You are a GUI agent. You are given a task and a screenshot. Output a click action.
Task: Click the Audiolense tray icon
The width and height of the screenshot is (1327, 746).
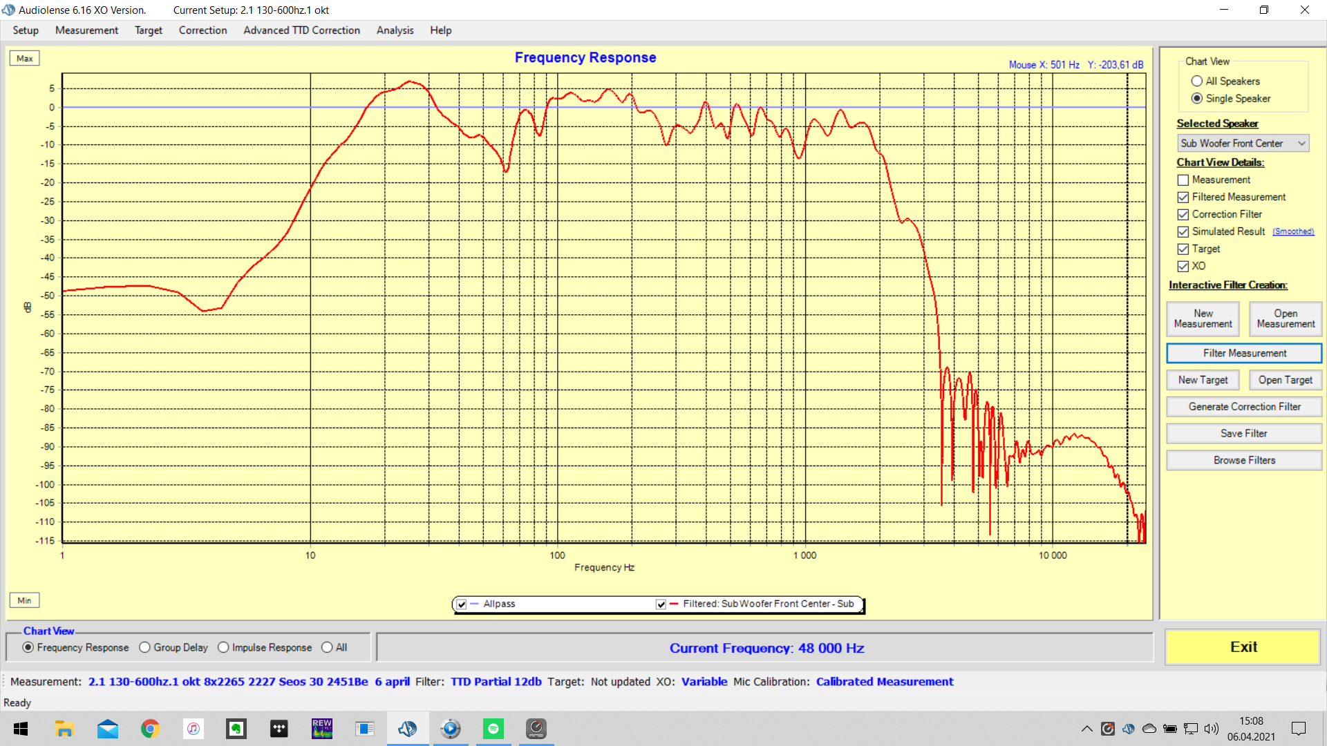pos(1129,729)
